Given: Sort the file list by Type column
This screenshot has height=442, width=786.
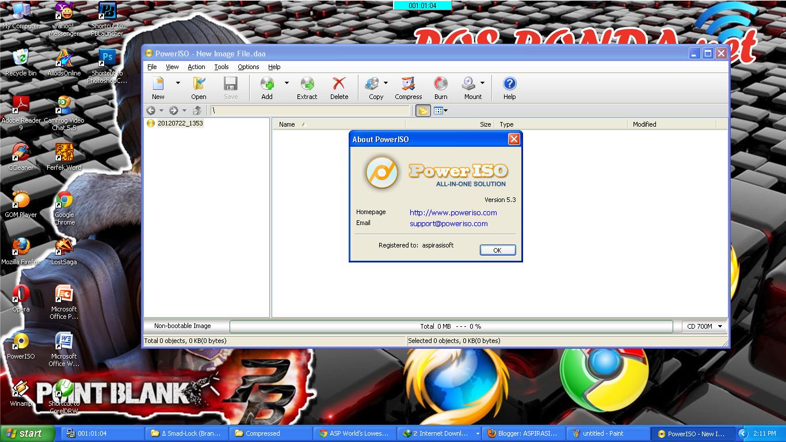Looking at the screenshot, I should tap(562, 124).
